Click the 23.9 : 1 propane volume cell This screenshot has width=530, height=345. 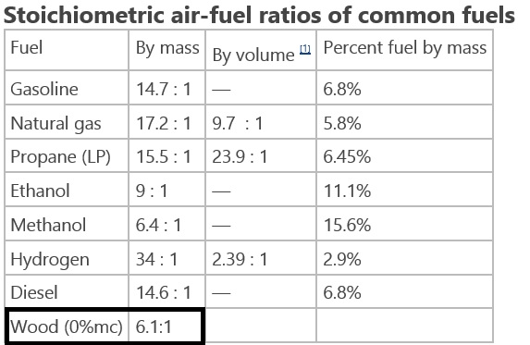(261, 155)
